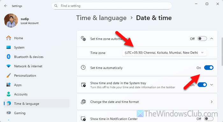Open Network & internet settings
Viewport: 223px width, 122px height.
[37, 66]
